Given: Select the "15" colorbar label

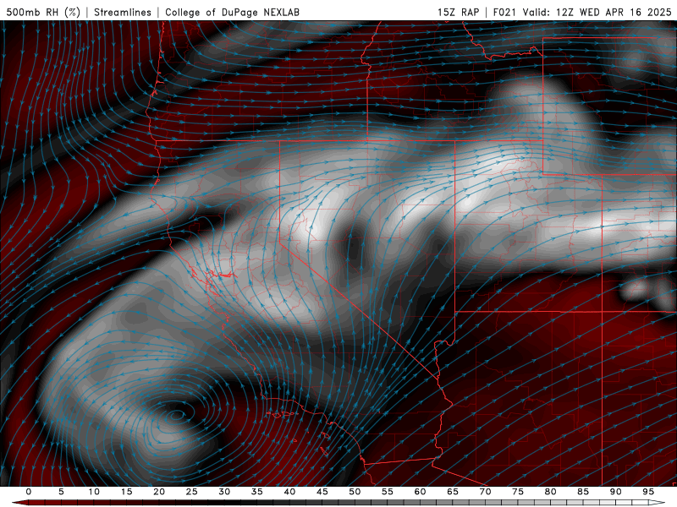Looking at the screenshot, I should click(126, 492).
